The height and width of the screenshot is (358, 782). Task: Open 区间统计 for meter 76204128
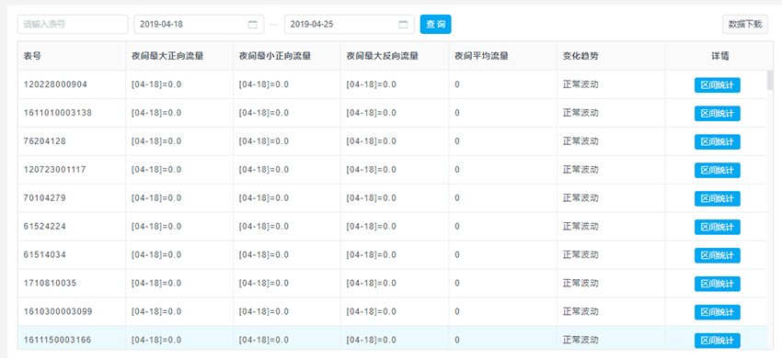tap(718, 142)
